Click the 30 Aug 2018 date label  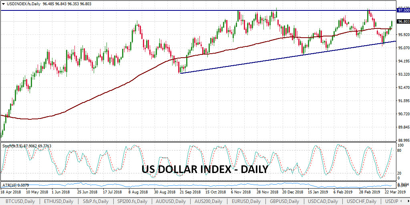[164, 192]
